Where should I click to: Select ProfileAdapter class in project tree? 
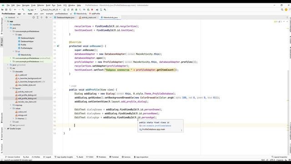pyautogui.click(x=26, y=48)
